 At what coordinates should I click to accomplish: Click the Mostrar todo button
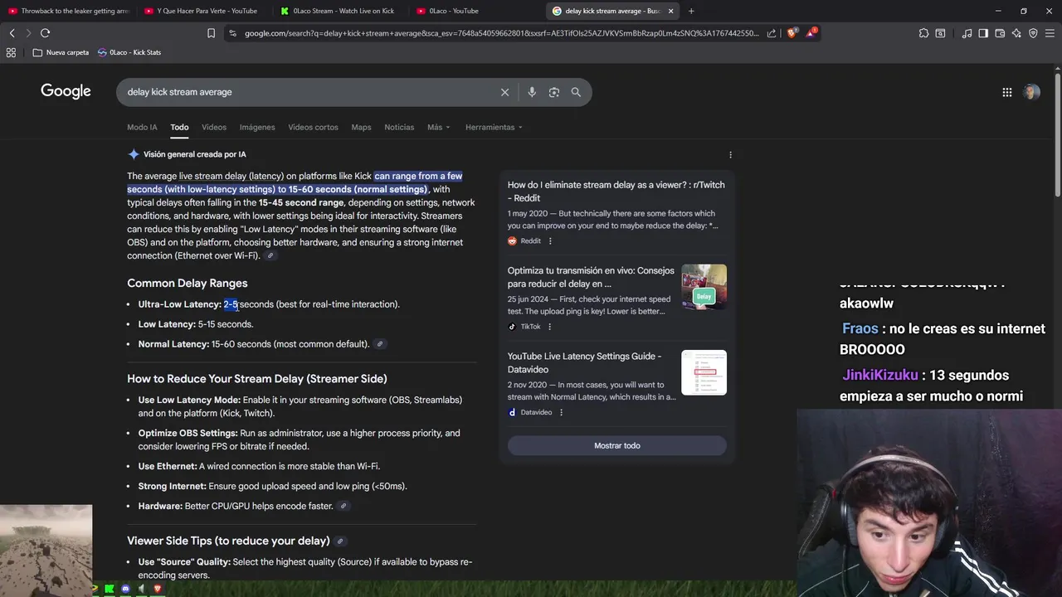pyautogui.click(x=617, y=445)
